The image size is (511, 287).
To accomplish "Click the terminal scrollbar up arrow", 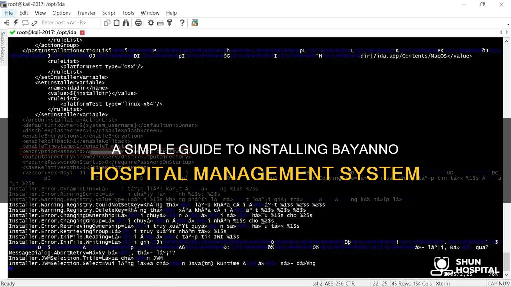I will (x=506, y=41).
